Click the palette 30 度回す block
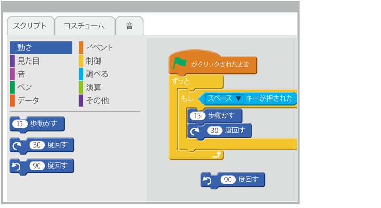 tap(41, 145)
